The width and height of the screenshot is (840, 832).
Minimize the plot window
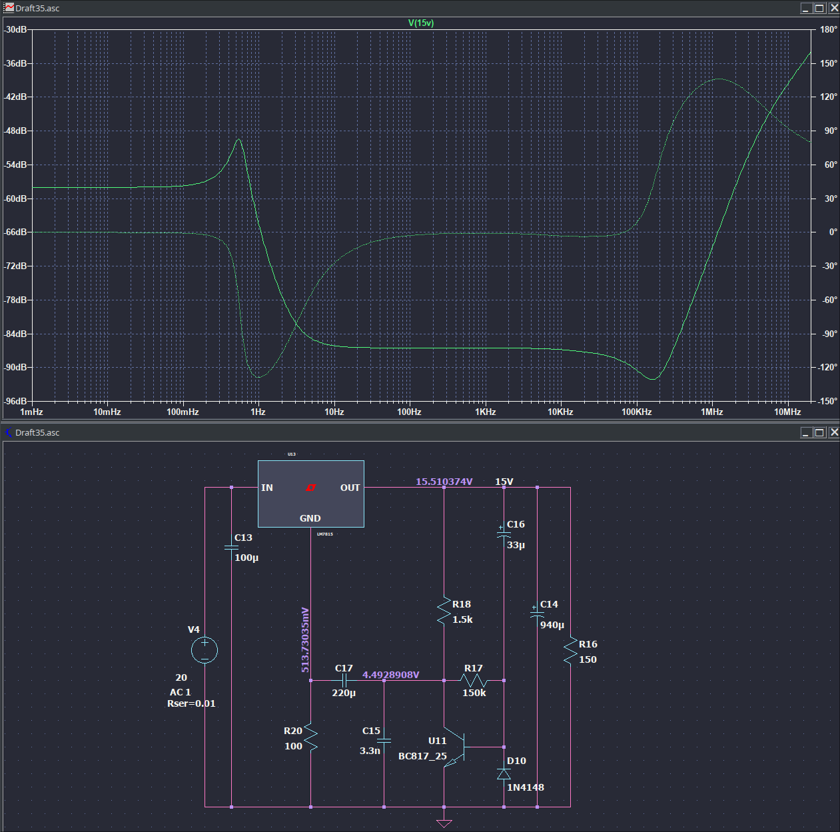806,8
